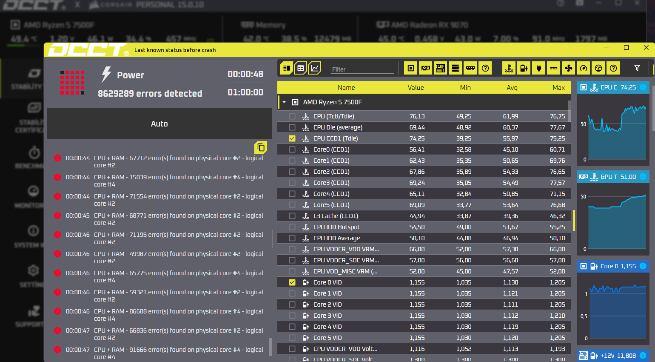Check the Core0 (CCD1) checkbox
Viewport: 655px width, 362px height.
[292, 149]
